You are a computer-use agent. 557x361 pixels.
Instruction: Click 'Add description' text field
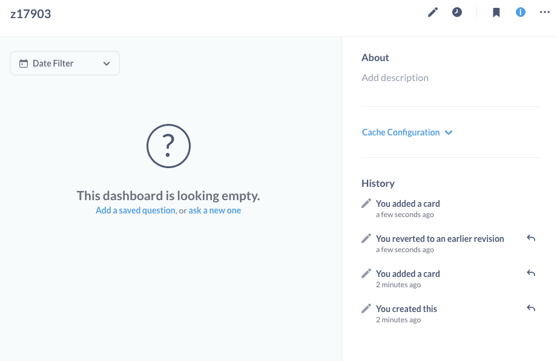(395, 77)
